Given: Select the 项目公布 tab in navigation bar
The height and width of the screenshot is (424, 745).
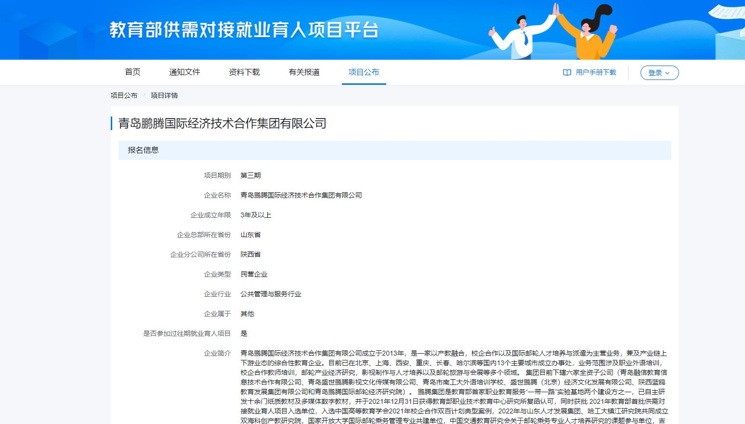Looking at the screenshot, I should coord(364,72).
